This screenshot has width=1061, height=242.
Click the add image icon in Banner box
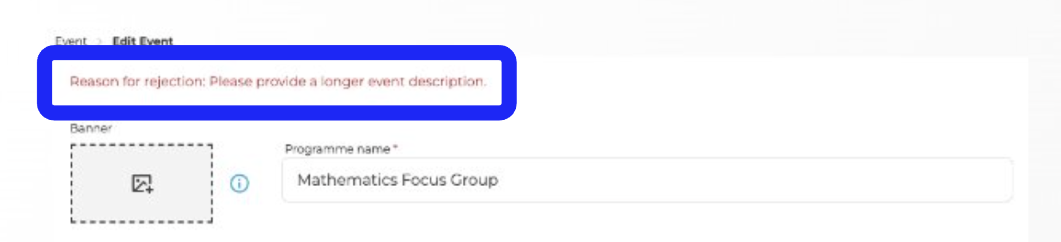click(142, 183)
